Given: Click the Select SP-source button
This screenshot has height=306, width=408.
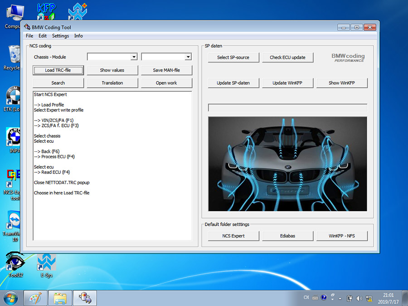Looking at the screenshot, I should [233, 57].
